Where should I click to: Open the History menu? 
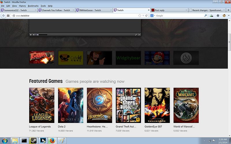point(22,6)
